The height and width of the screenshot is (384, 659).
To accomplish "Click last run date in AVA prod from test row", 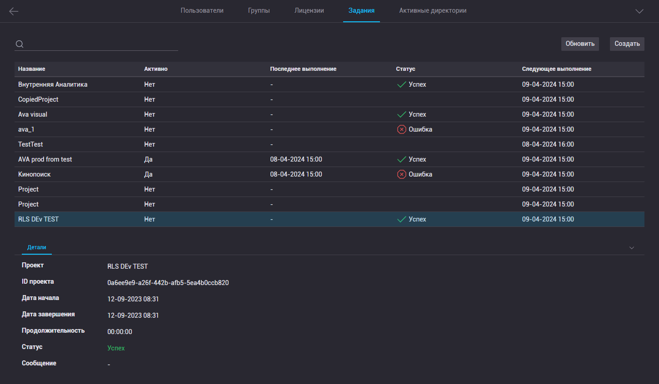I will pyautogui.click(x=296, y=159).
